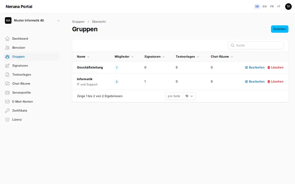Click the Gruppen group icon in sidebar
The image size is (295, 184).
pyautogui.click(x=7, y=57)
